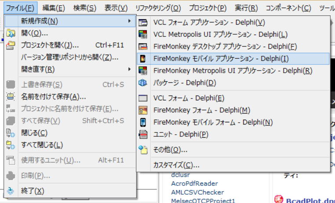Open the dclusr recent project link
Image resolution: width=335 pixels, height=203 pixels.
[180, 175]
